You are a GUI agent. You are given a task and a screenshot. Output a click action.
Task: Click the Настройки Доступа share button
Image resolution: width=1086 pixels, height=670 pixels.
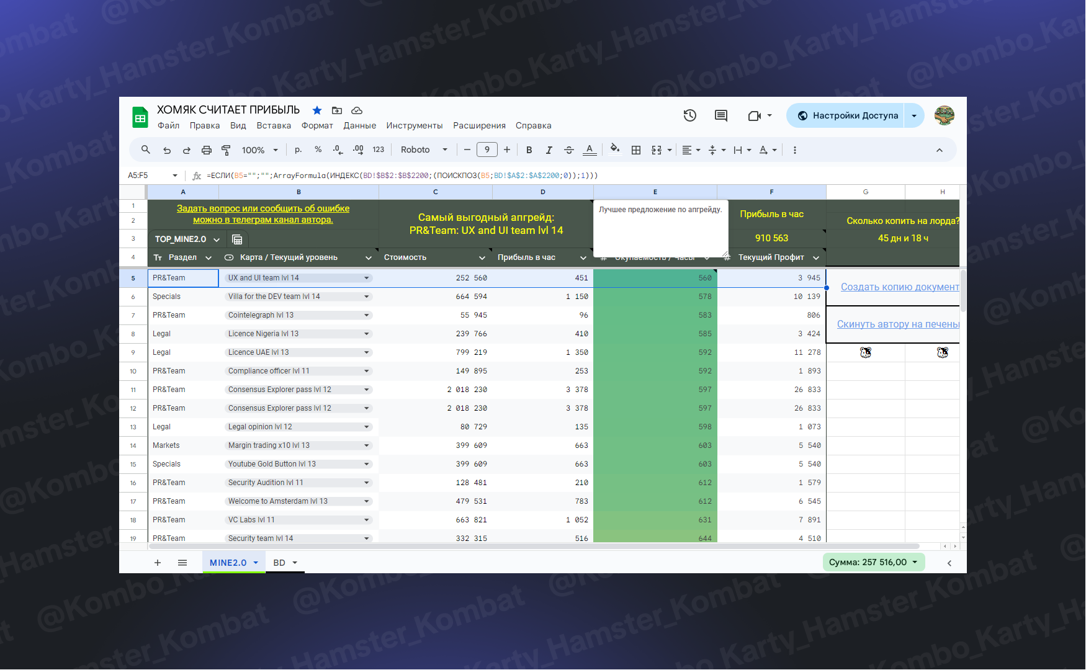coord(847,115)
